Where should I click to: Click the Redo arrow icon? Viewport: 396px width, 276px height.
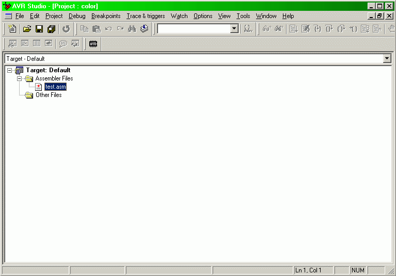120,29
